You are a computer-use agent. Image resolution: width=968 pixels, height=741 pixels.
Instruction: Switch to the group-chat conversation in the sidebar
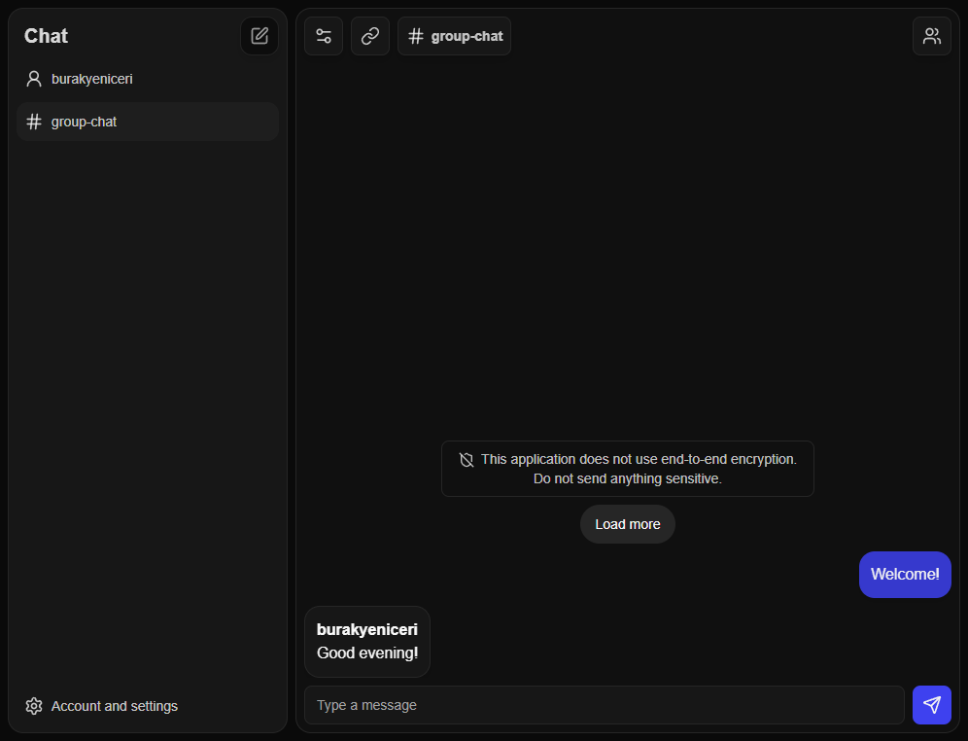(147, 122)
